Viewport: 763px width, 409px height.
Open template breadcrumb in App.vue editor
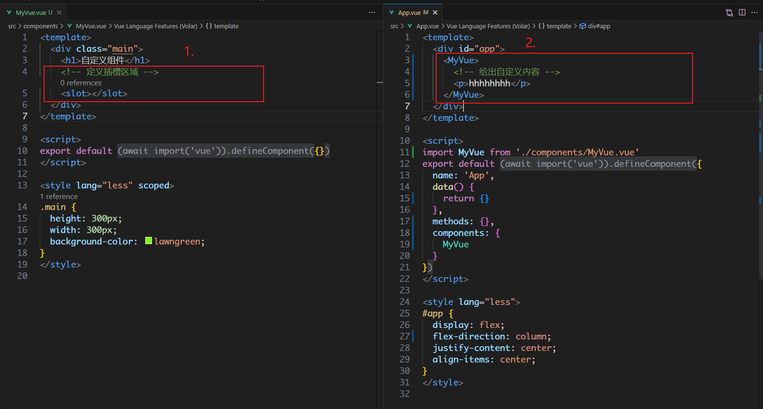click(559, 26)
